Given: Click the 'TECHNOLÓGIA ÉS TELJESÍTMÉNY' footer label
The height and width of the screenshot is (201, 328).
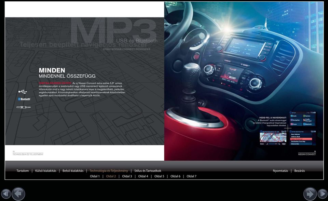Looking at the screenshot, I should click(x=28, y=154).
